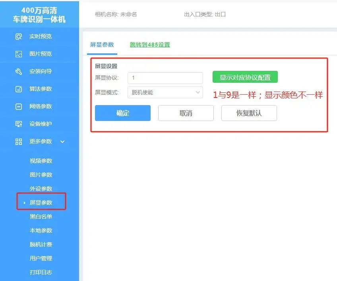Click inside the 屏显协议 input field

(x=165, y=78)
